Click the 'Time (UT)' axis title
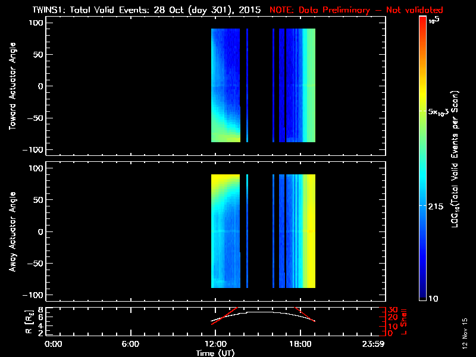Viewport: 476px width, 357px height. click(215, 352)
